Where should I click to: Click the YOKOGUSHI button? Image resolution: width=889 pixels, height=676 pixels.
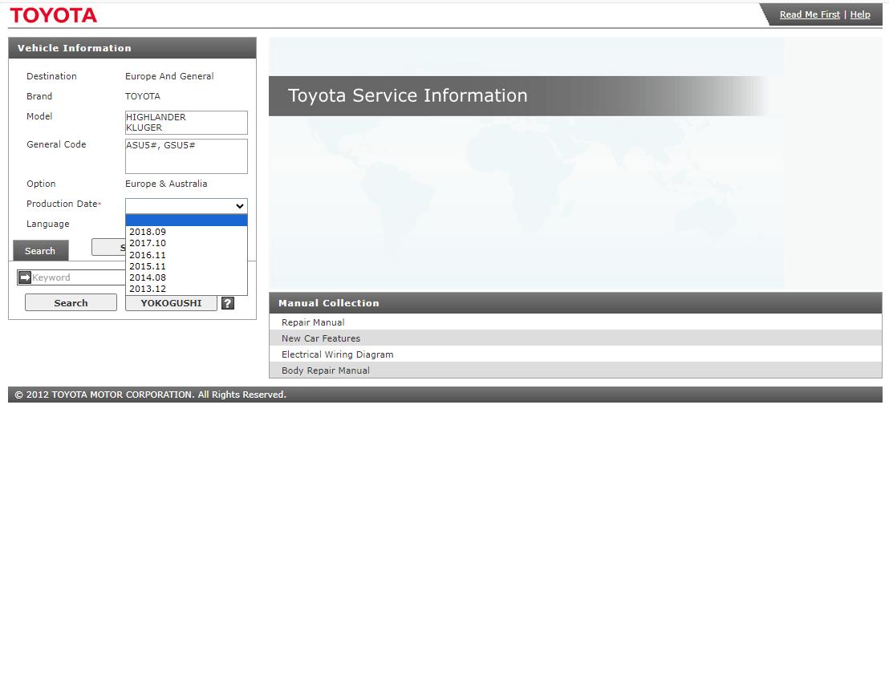coord(171,302)
